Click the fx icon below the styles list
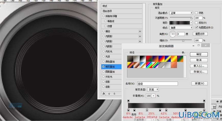Screen dimensions: 222x121 coord(104,94)
